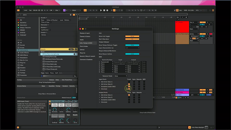Uncheck Track for input Chordcat

129,89
